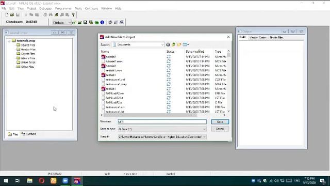Viewport: 330px width, 186px height.
Task: Create a new folder via dialog folder icon
Action: tap(179, 44)
